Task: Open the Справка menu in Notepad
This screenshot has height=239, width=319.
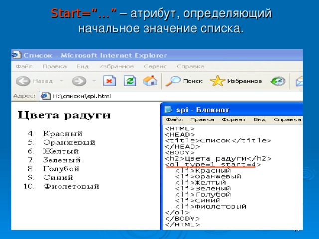Action: pos(287,119)
